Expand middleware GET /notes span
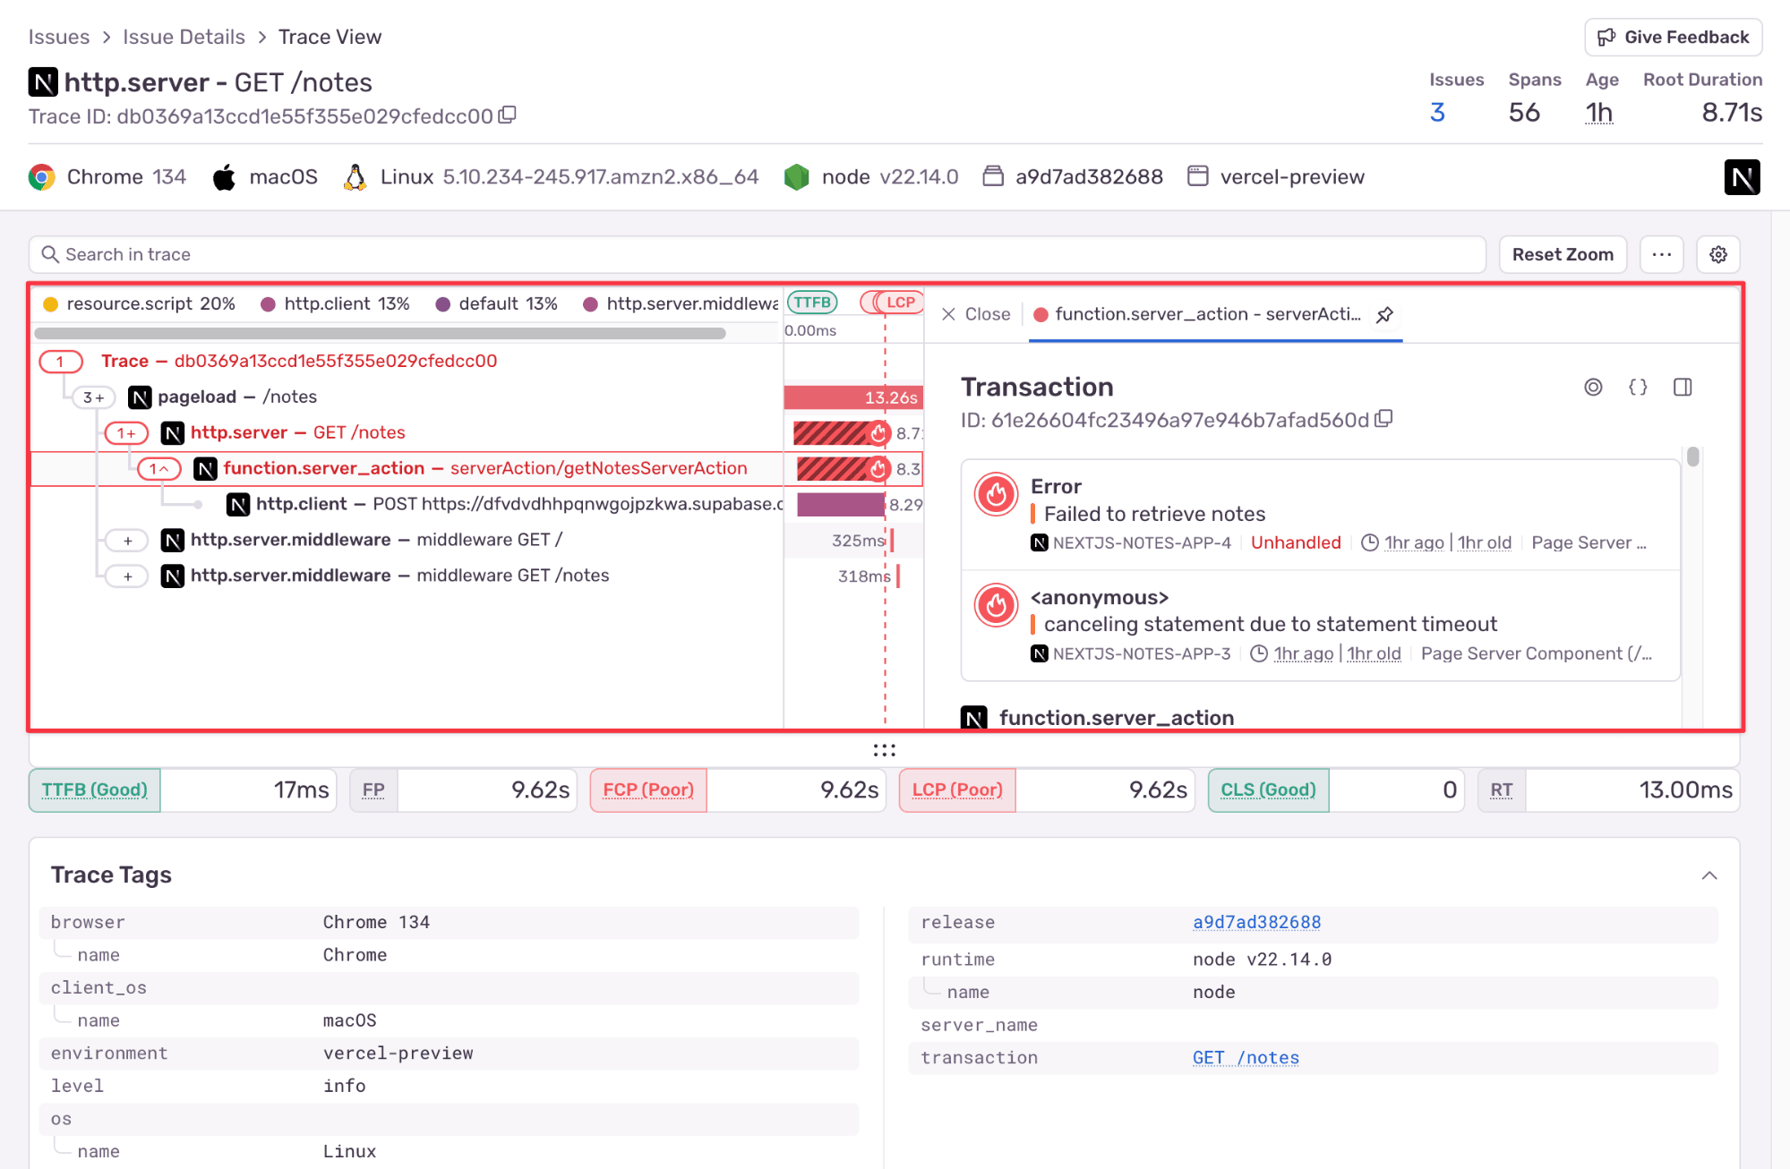Screen dimensions: 1790x1169 pos(127,576)
